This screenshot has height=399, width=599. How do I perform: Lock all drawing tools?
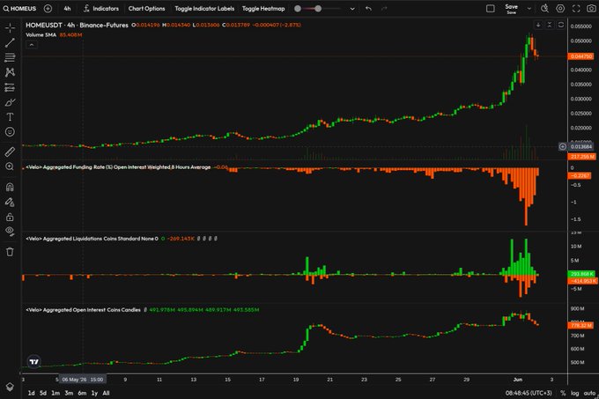pos(10,217)
